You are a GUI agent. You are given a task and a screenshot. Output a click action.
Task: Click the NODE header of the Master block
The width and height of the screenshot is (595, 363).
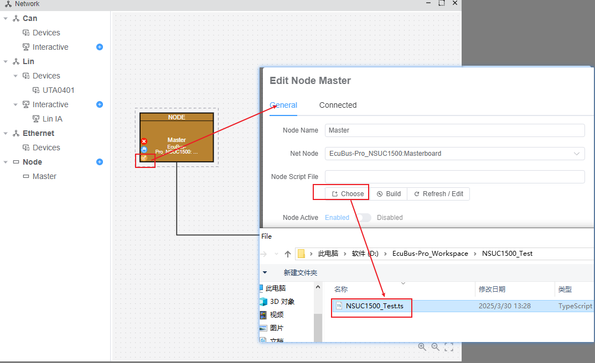[x=177, y=117]
